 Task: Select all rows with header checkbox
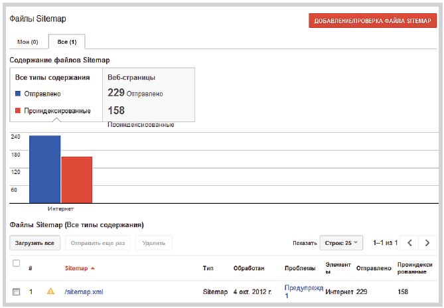pos(17,264)
